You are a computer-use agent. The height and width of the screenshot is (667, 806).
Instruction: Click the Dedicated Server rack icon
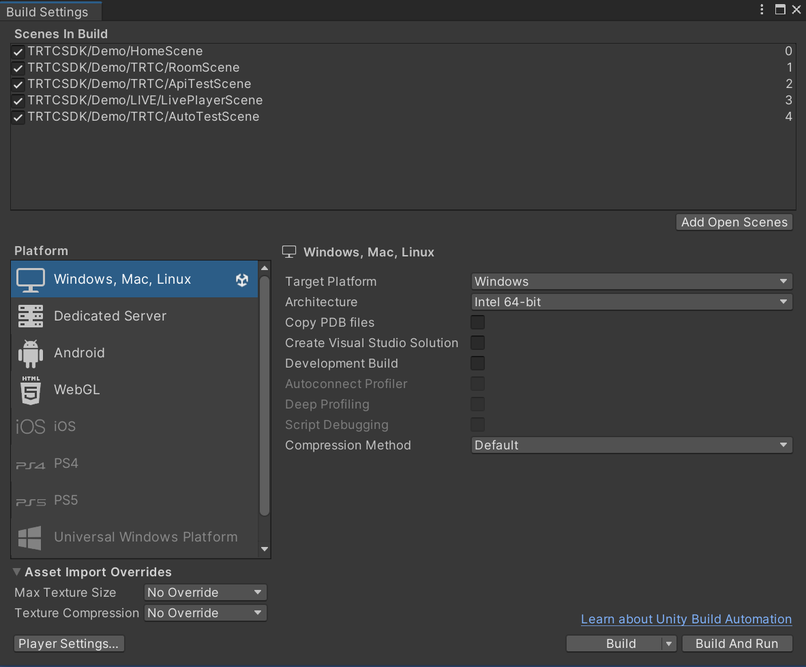click(x=31, y=316)
